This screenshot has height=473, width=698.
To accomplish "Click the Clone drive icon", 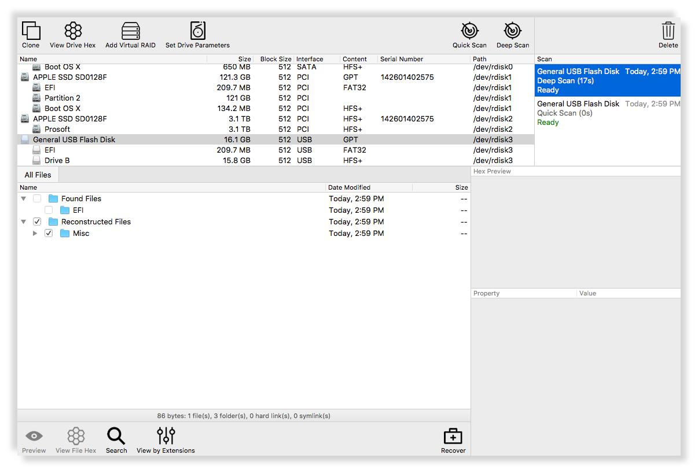I will [x=31, y=31].
